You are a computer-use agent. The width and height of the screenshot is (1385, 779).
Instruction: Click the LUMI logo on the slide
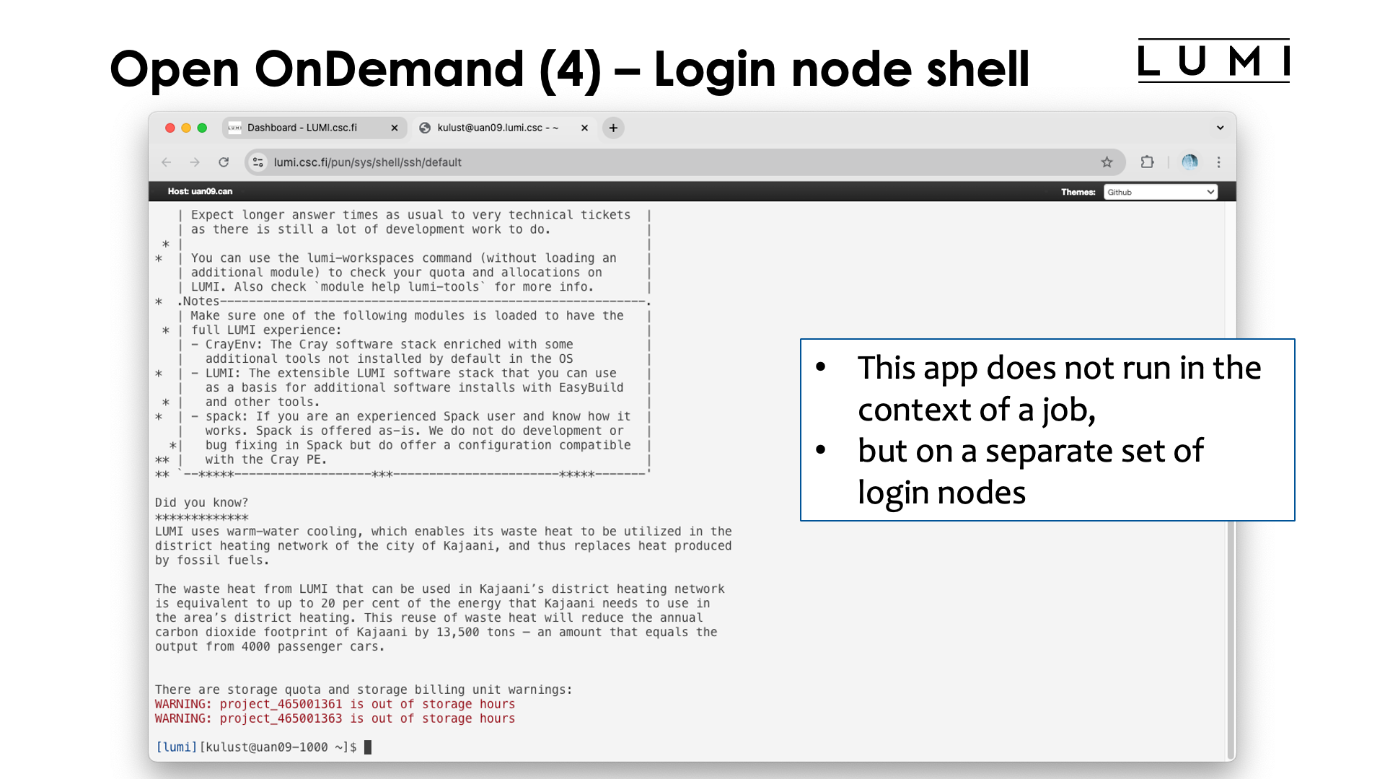tap(1213, 61)
